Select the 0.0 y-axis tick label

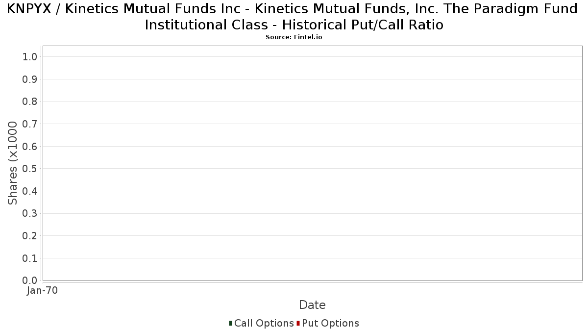[x=30, y=280]
